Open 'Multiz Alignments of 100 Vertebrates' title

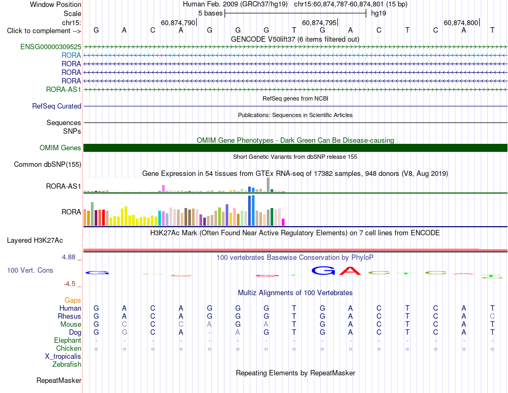pyautogui.click(x=295, y=292)
